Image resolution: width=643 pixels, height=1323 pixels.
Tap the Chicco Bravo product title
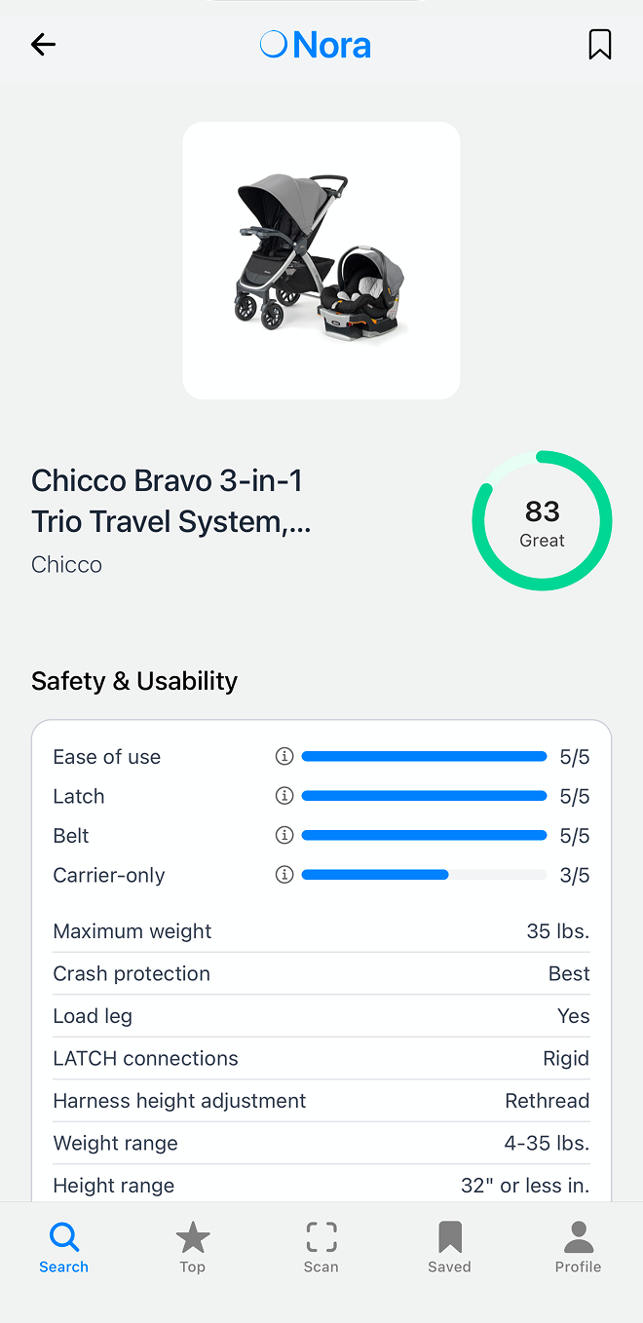click(171, 501)
